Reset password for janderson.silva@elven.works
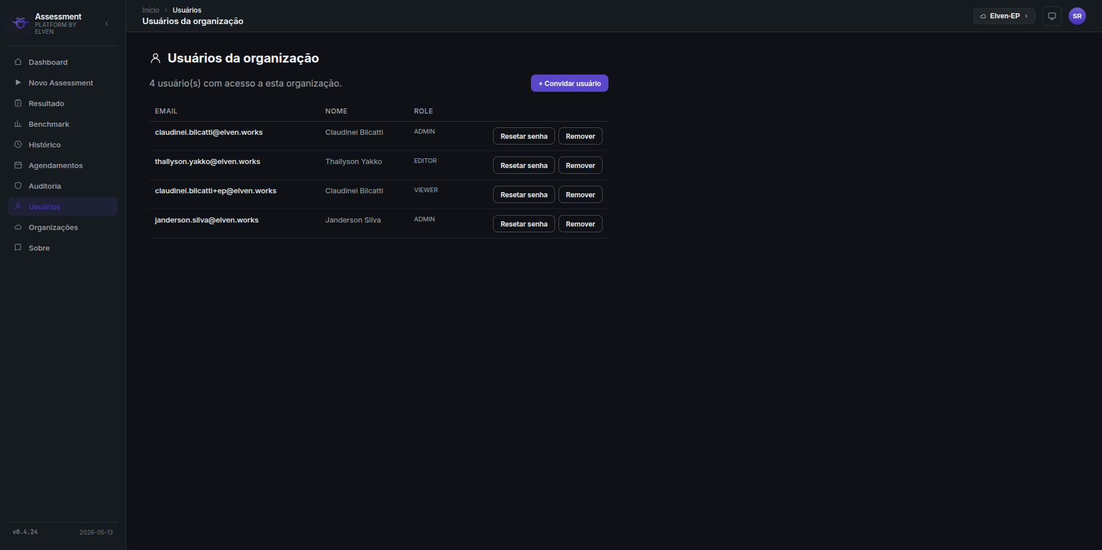The width and height of the screenshot is (1102, 550). [x=524, y=224]
